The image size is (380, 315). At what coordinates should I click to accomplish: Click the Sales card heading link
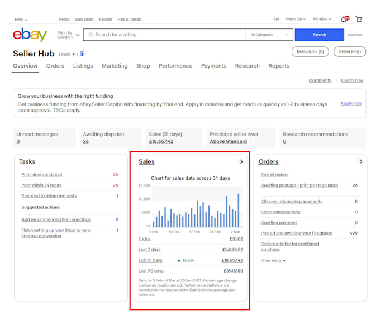(146, 161)
